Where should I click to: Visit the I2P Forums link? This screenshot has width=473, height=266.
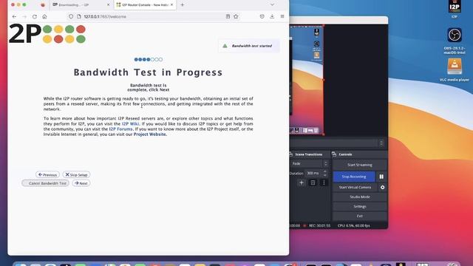click(x=120, y=129)
